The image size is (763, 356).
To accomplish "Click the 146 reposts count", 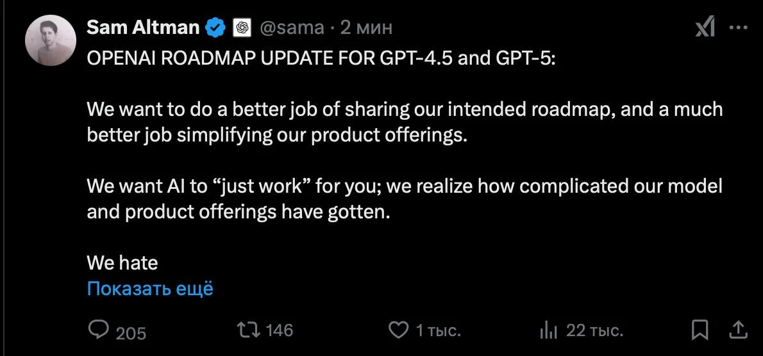I will (x=279, y=330).
